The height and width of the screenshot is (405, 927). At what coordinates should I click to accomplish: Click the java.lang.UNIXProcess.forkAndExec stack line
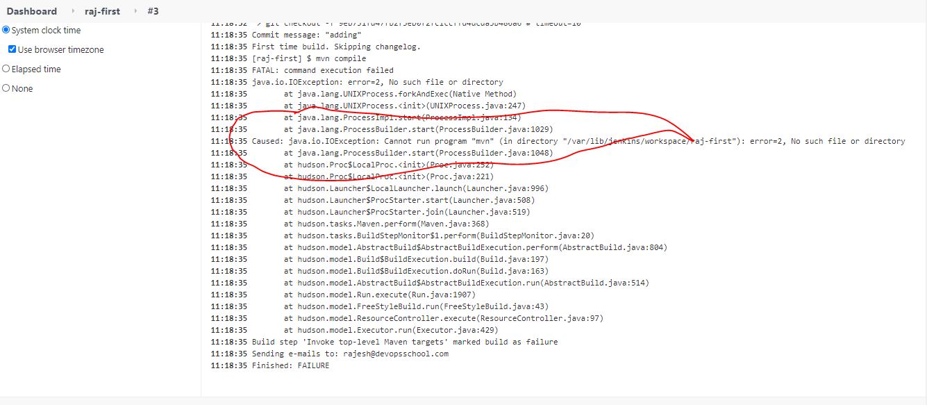pos(400,94)
